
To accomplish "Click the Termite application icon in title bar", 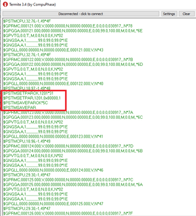I will click(5, 4).
